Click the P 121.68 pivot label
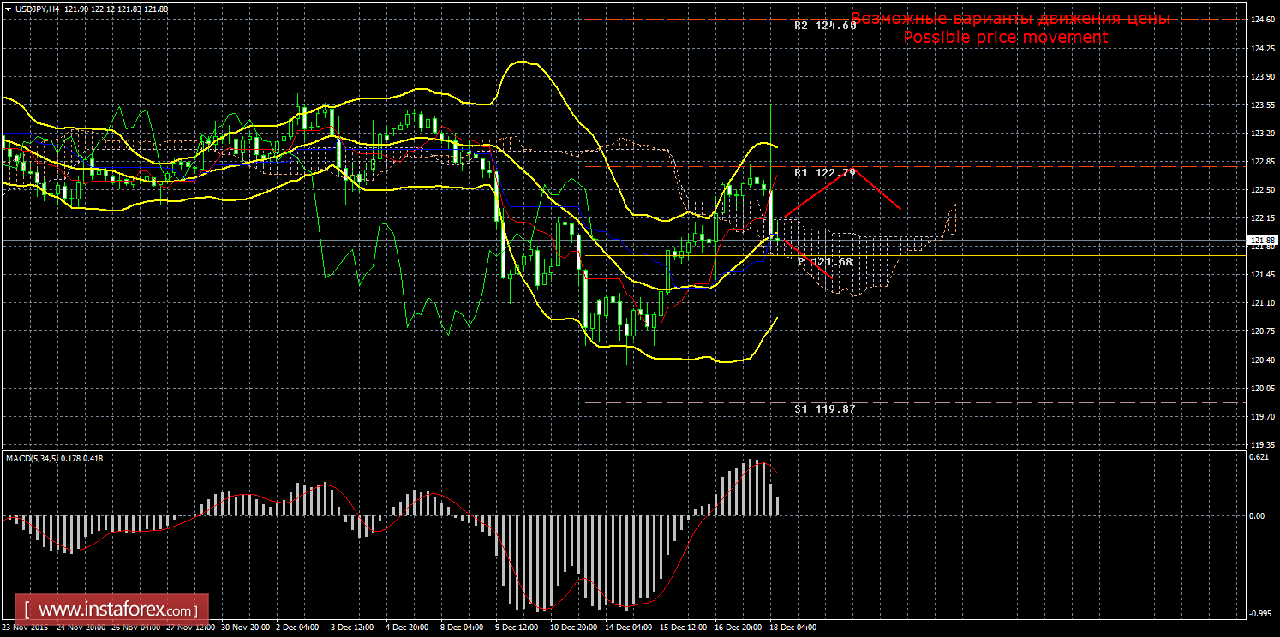Screen dimensions: 1280x637 pyautogui.click(x=824, y=261)
